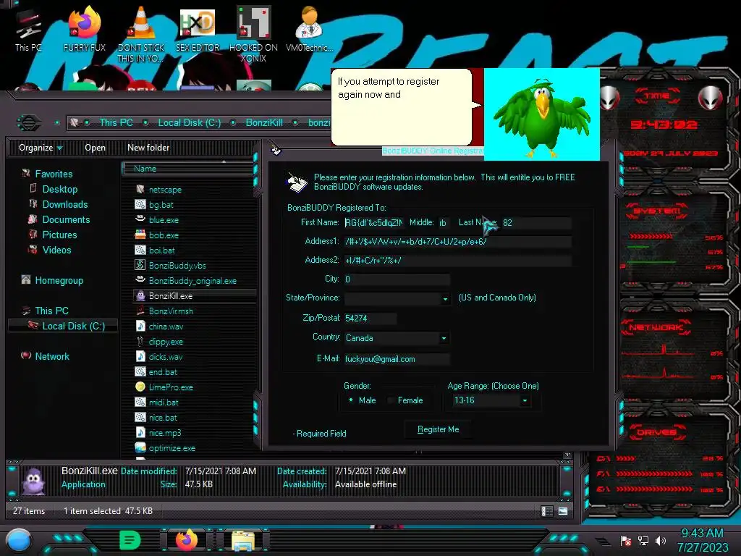Screen dimensions: 741x556
Task: Click the Address2 input field
Action: [x=457, y=260]
